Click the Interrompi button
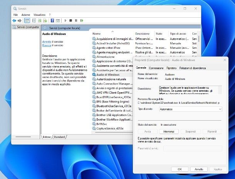 (x=169, y=131)
